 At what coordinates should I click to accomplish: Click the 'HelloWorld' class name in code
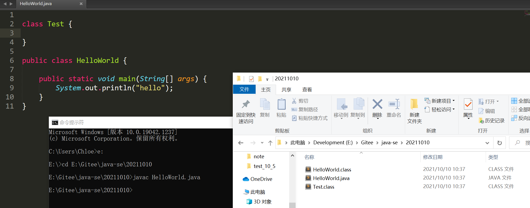pos(97,60)
